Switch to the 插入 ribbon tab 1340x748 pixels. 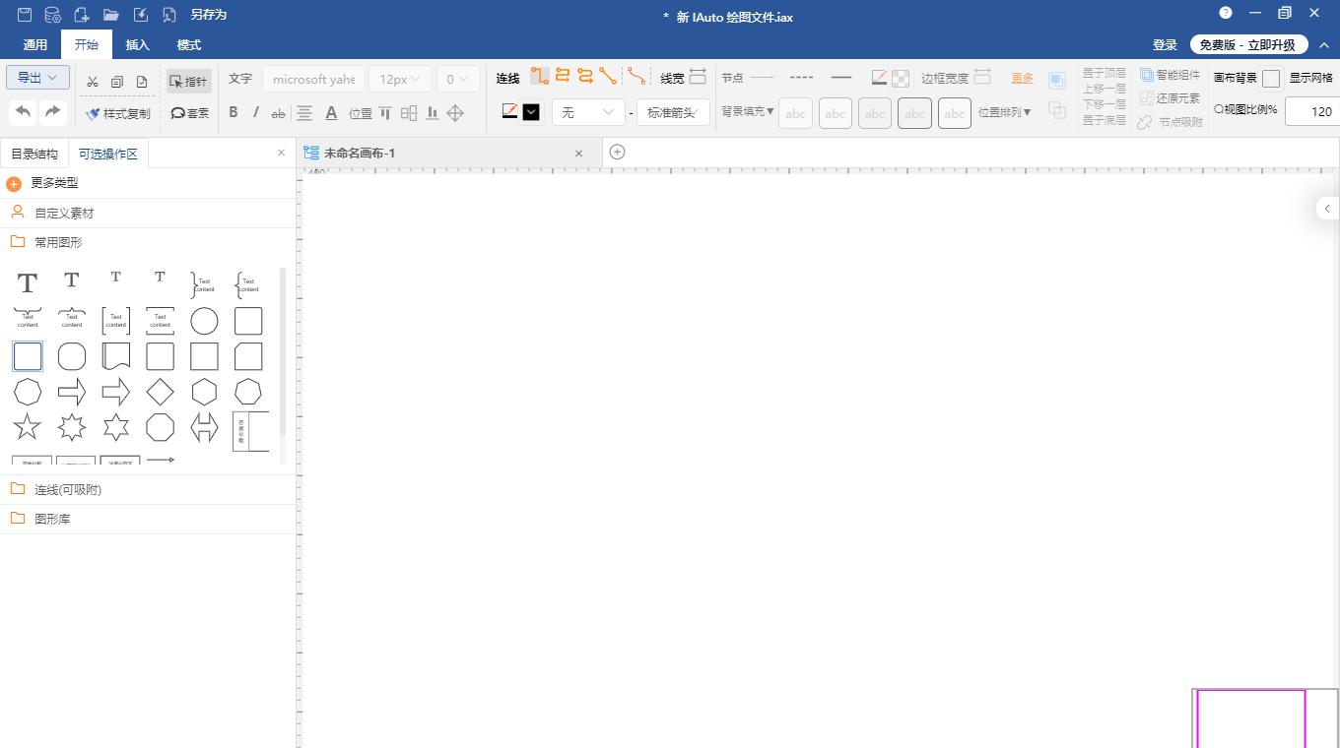tap(138, 44)
